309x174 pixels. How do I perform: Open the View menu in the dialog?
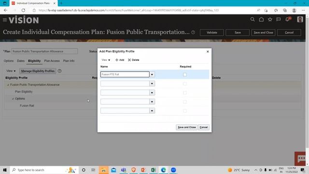tap(106, 60)
